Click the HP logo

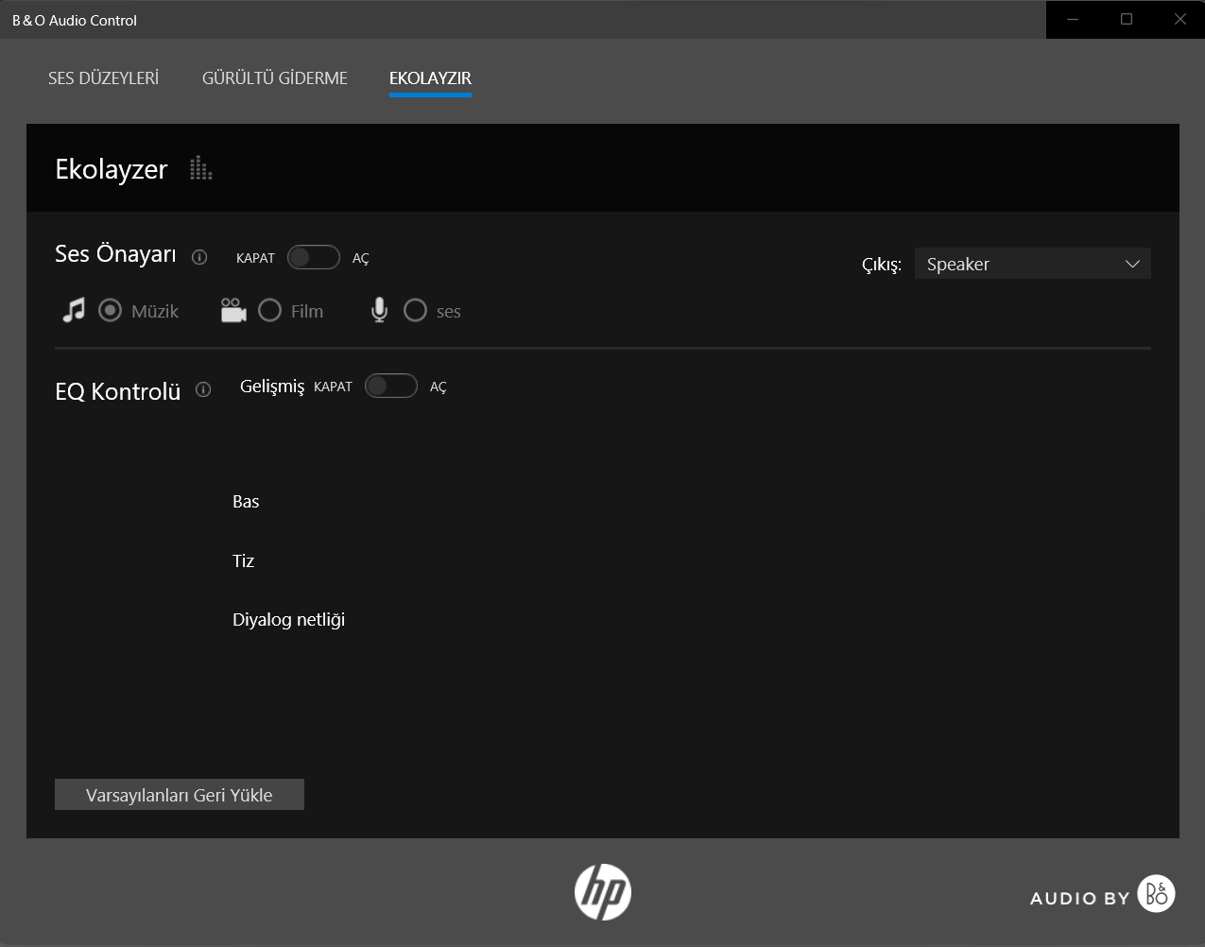click(603, 892)
